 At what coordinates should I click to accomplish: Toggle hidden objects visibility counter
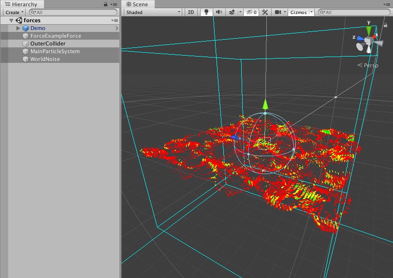pos(251,12)
